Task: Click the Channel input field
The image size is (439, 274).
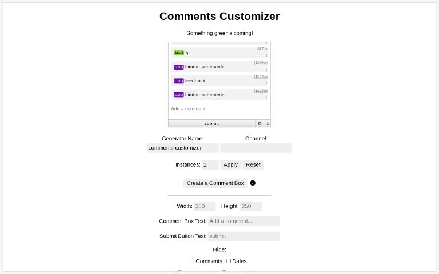Action: 256,148
